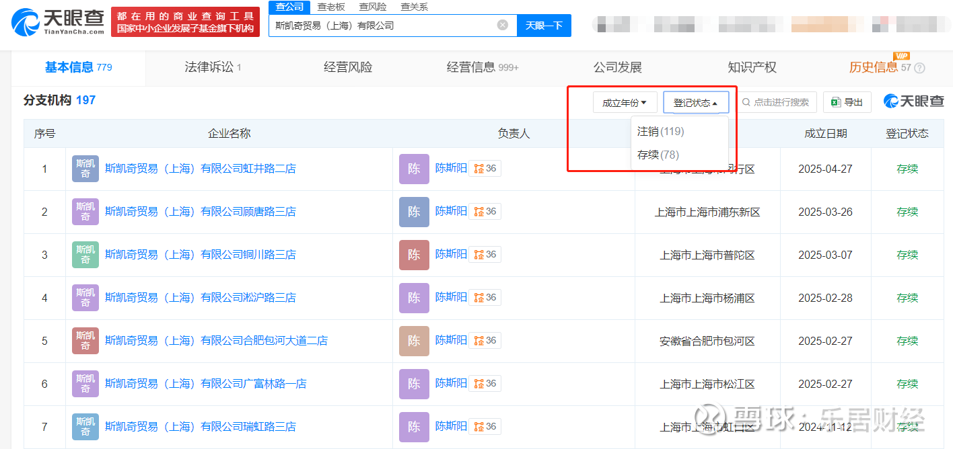Open the 经营信息 tab
The width and height of the screenshot is (953, 449).
click(x=483, y=67)
